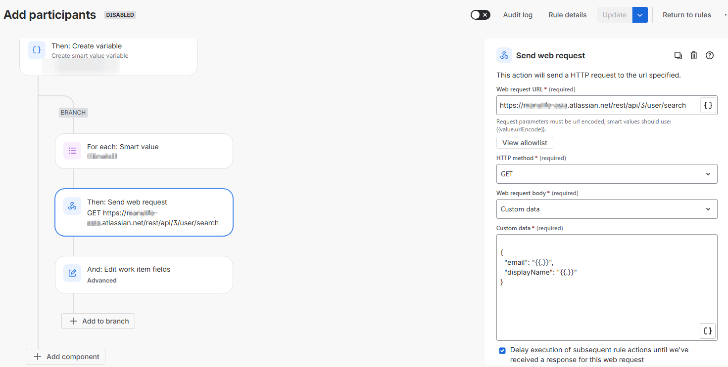This screenshot has height=367, width=728.
Task: Click Add to branch
Action: pos(98,321)
